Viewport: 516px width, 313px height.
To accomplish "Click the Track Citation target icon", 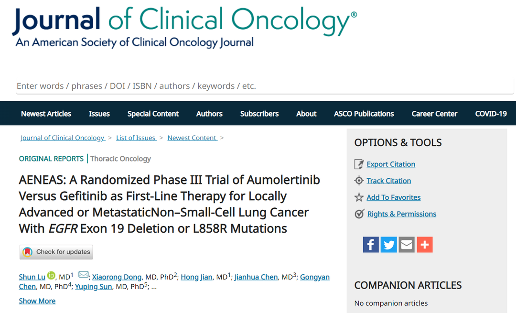I will (359, 181).
